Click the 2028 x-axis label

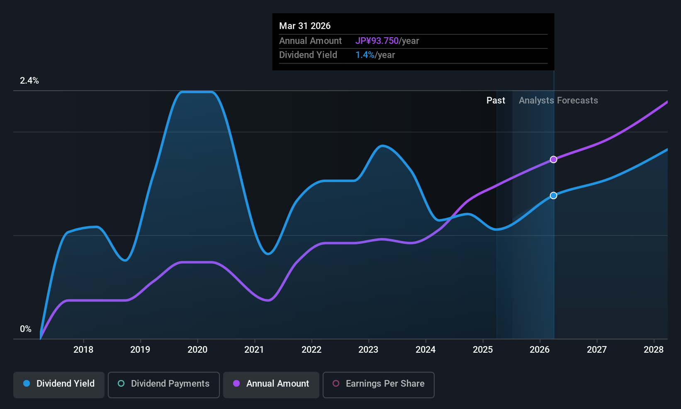(654, 349)
